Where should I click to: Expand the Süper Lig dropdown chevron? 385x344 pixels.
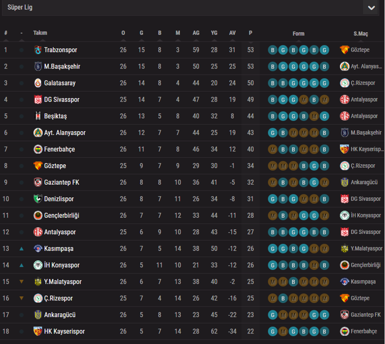pyautogui.click(x=371, y=8)
